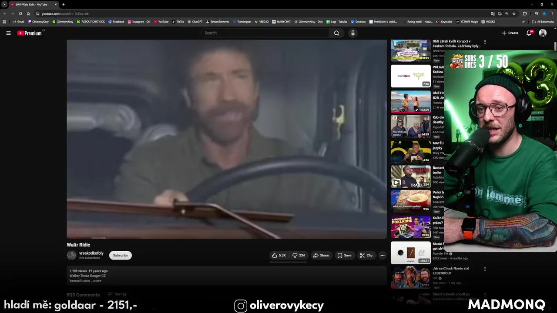557x313 pixels.
Task: Open vrsekodkofoly channel name link
Action: 91,253
